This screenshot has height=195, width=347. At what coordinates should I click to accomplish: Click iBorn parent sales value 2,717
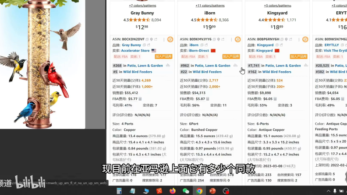213,80
